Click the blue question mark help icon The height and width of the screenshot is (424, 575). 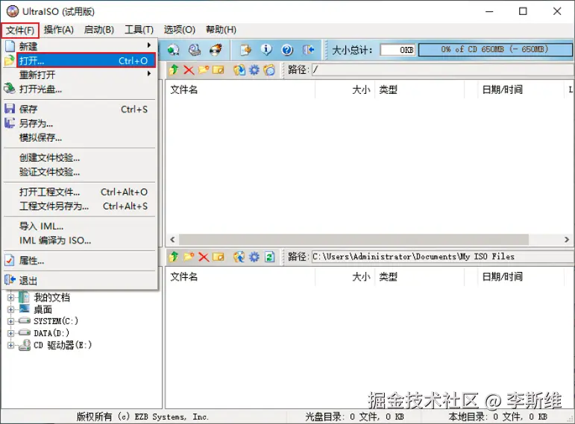coord(287,50)
